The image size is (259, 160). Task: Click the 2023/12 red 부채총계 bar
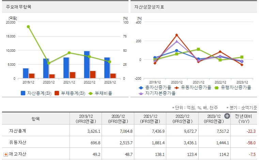113,76
